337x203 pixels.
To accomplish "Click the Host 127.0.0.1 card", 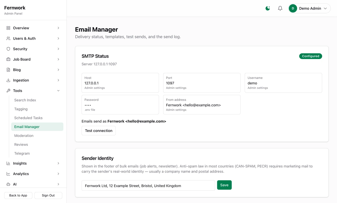I will coord(120,83).
